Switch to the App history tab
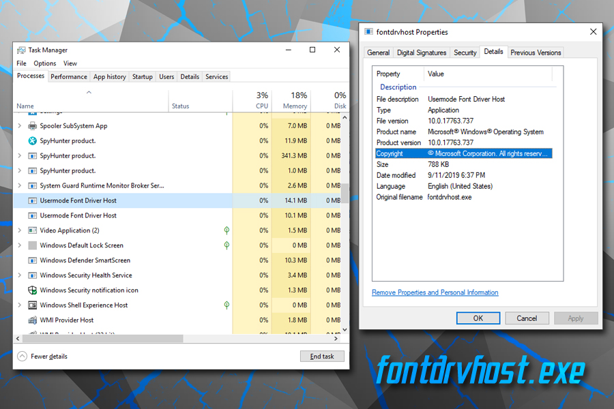Screen dimensions: 614x409 (x=110, y=77)
